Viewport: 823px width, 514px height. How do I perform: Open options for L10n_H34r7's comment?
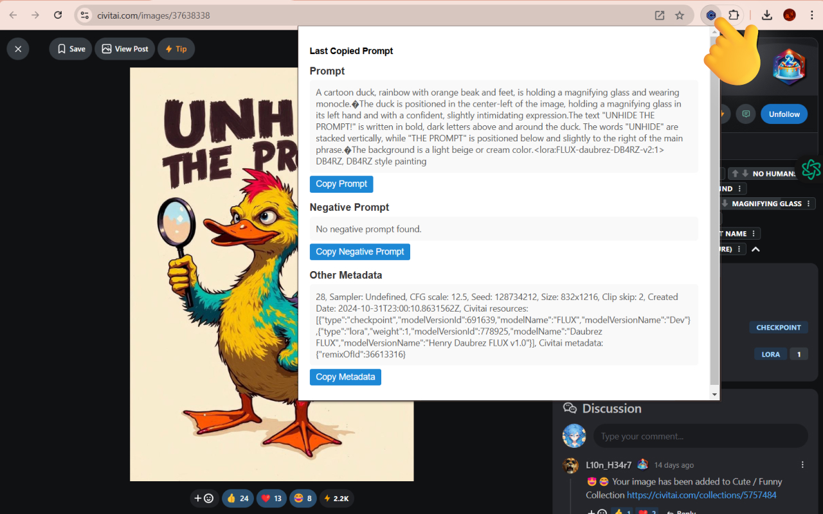tap(802, 465)
